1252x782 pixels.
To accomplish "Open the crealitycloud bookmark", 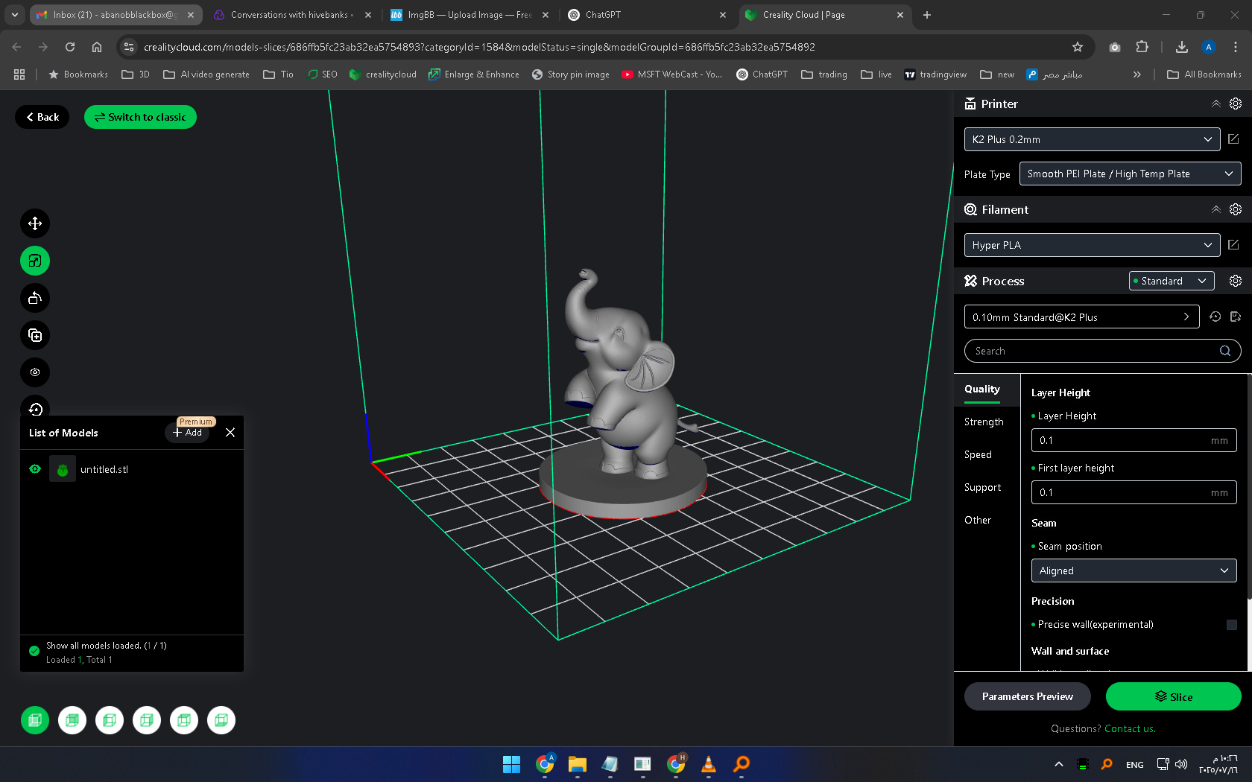I will pos(382,74).
